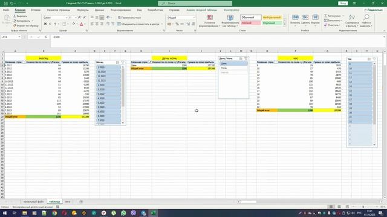
Task: Switch to Page Layout view in status bar
Action: [339, 207]
